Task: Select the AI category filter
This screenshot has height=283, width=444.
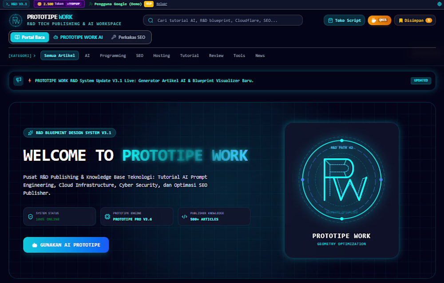Action: (87, 56)
